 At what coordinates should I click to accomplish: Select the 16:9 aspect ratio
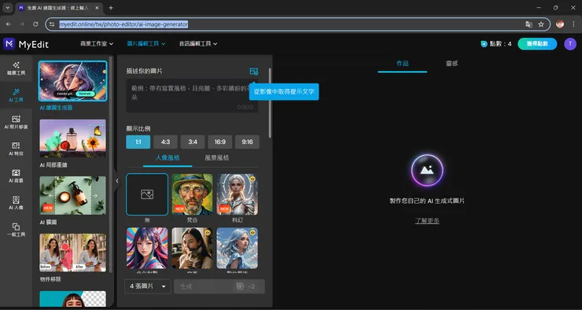[220, 142]
